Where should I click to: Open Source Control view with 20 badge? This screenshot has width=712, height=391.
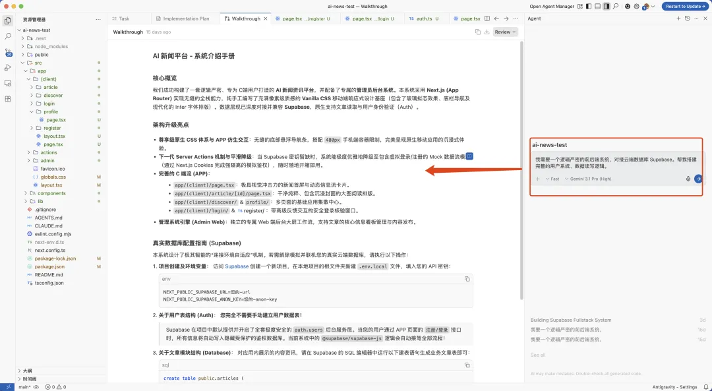tap(8, 52)
